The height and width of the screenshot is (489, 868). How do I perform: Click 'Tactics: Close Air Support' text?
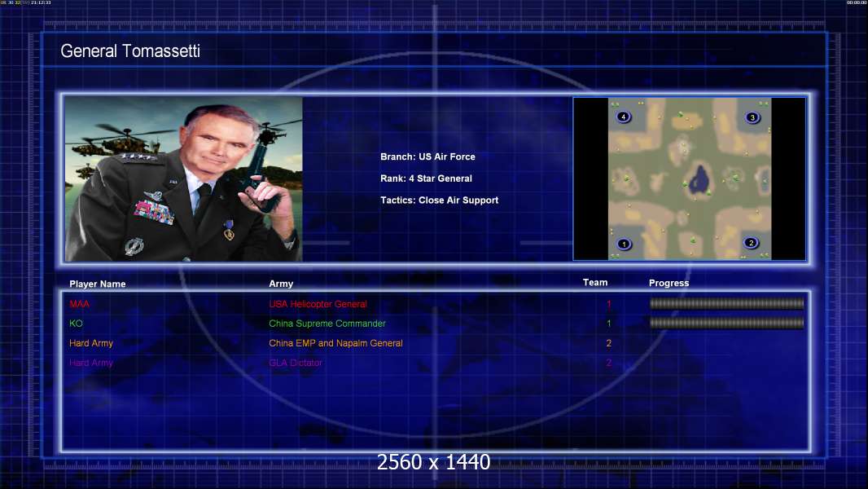pos(439,200)
